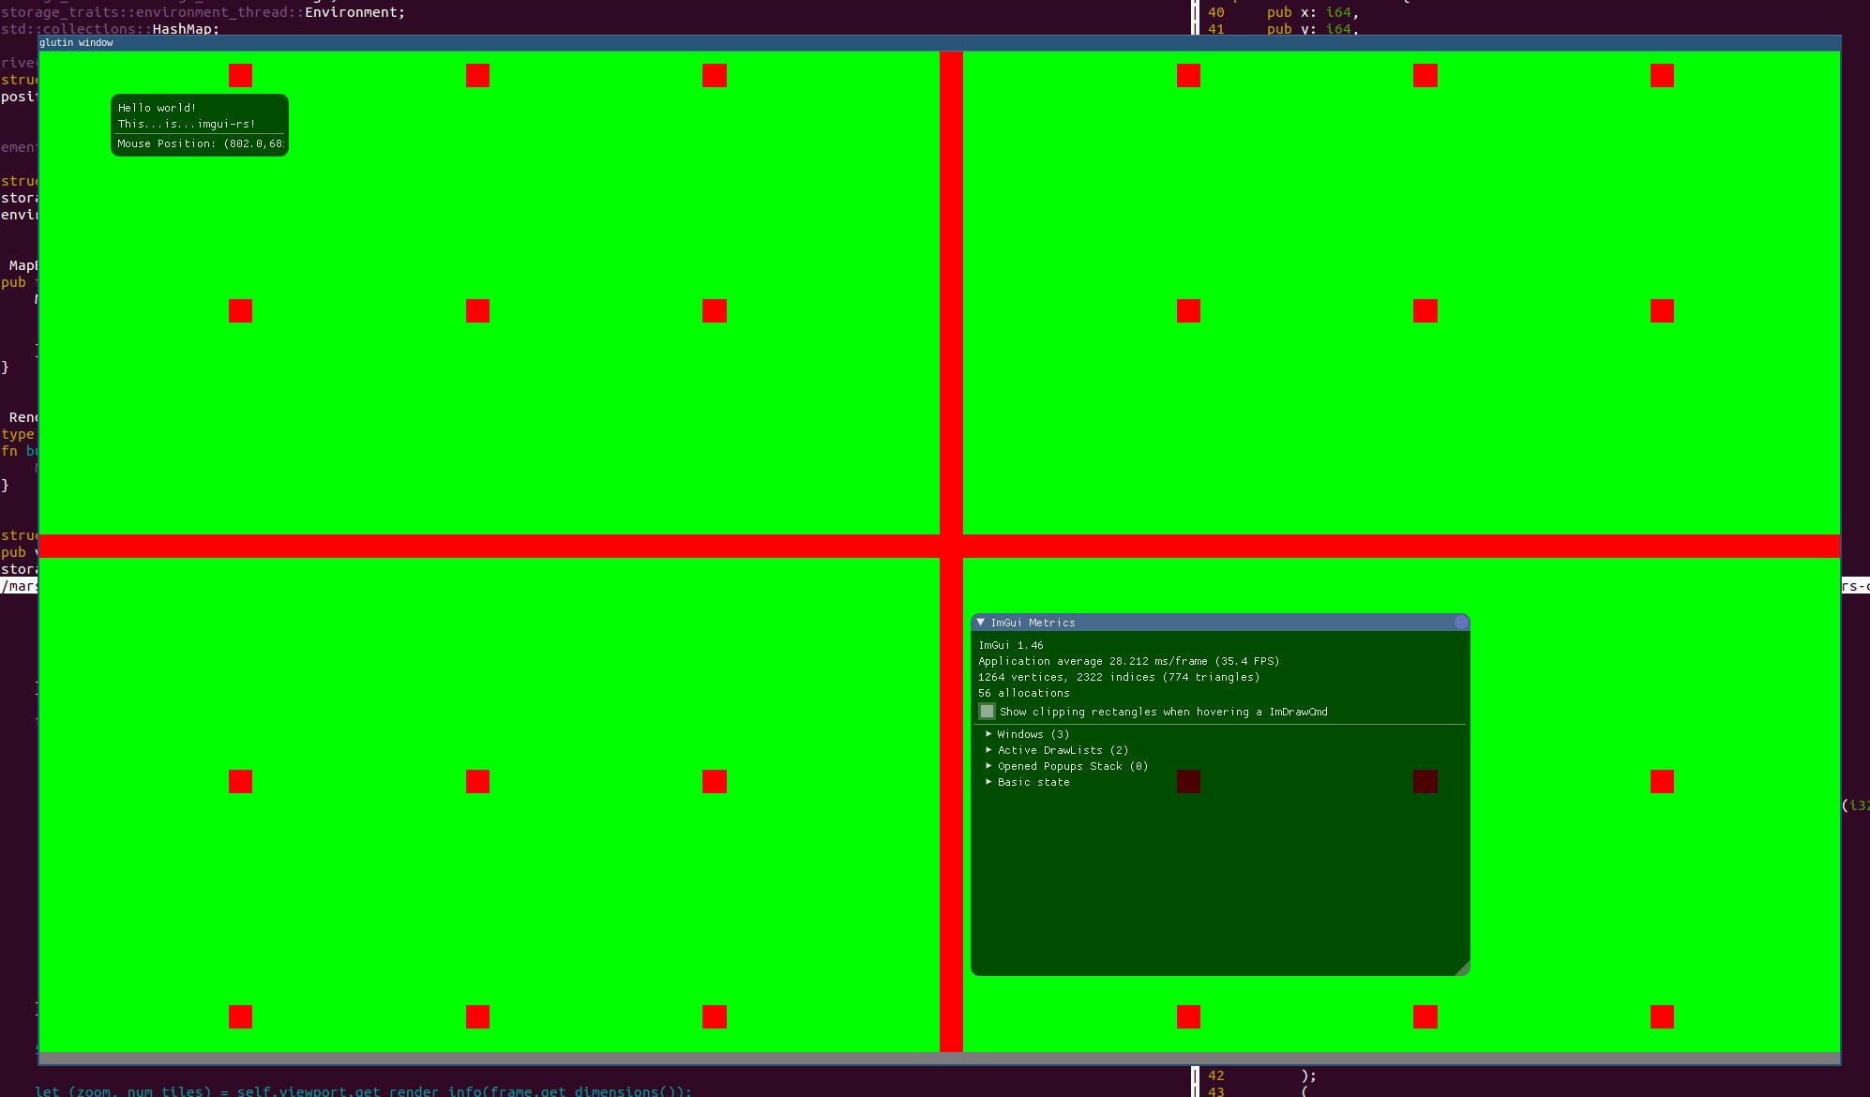Expand Active DrawLists (2) node

pos(989,750)
